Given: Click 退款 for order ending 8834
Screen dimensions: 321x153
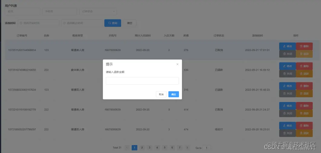Looking at the screenshot, I should tap(304, 54).
